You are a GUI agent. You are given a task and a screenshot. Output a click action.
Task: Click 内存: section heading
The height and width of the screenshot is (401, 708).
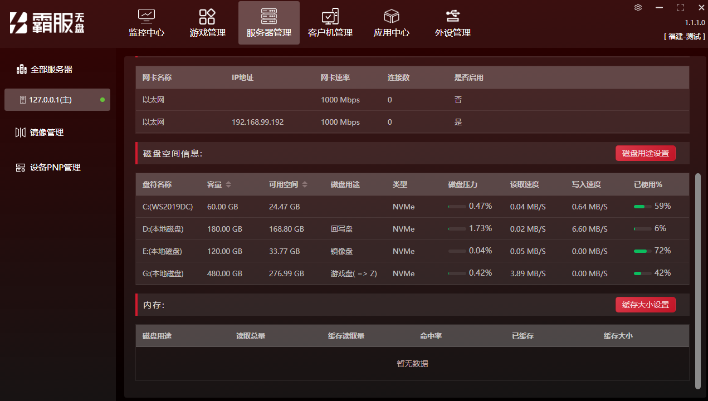(154, 305)
